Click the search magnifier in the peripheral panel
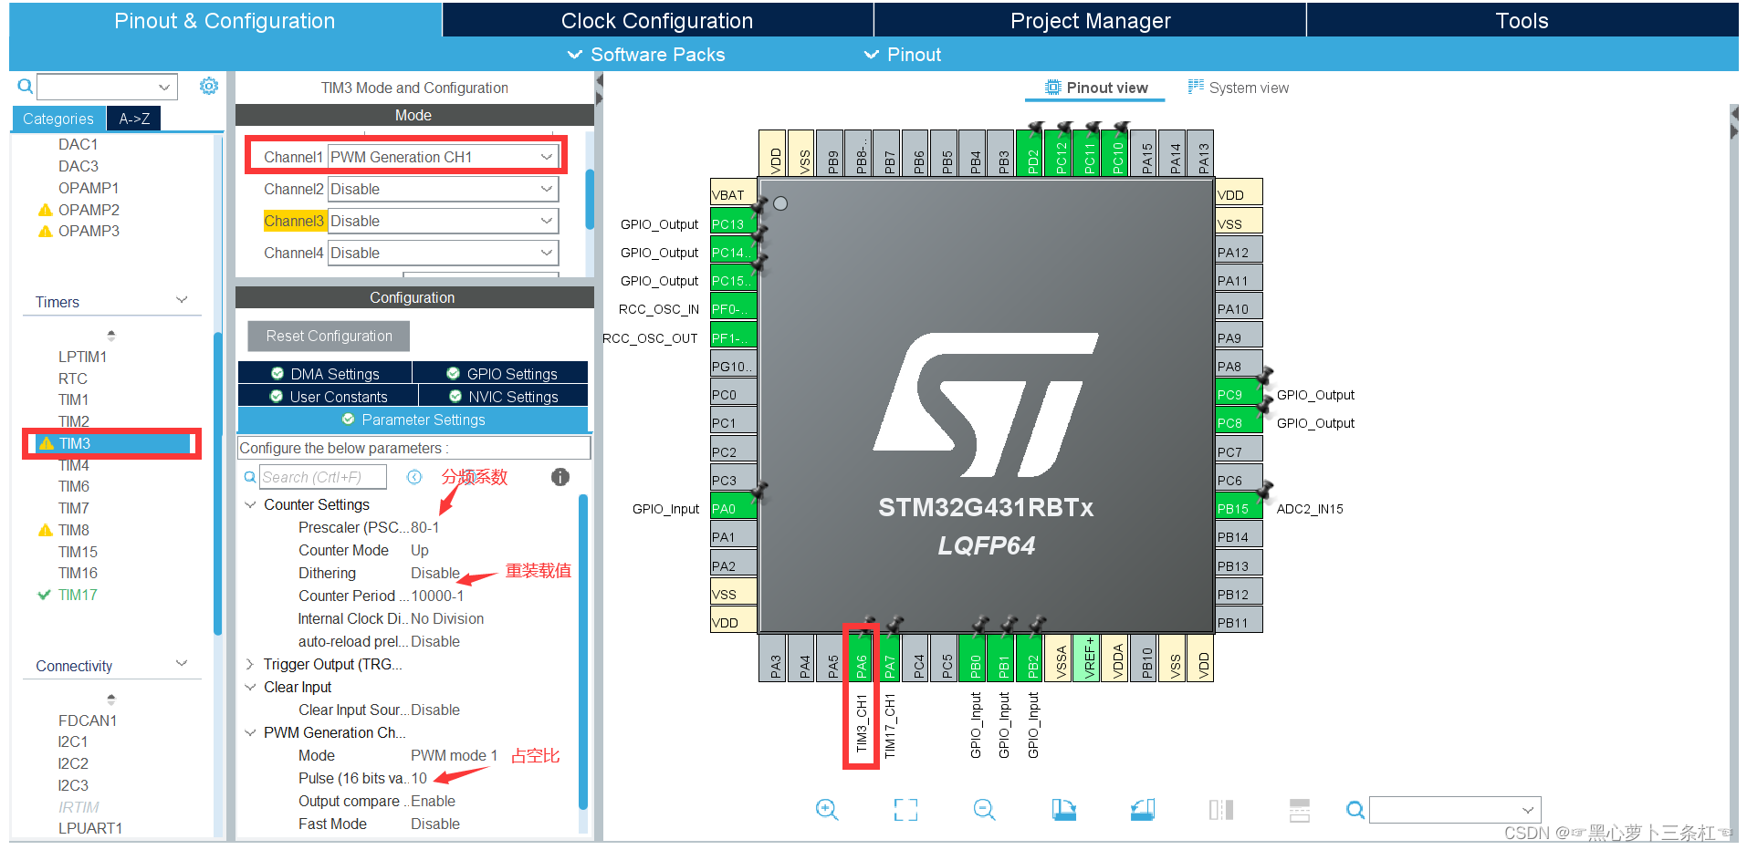The image size is (1747, 850). tap(26, 87)
